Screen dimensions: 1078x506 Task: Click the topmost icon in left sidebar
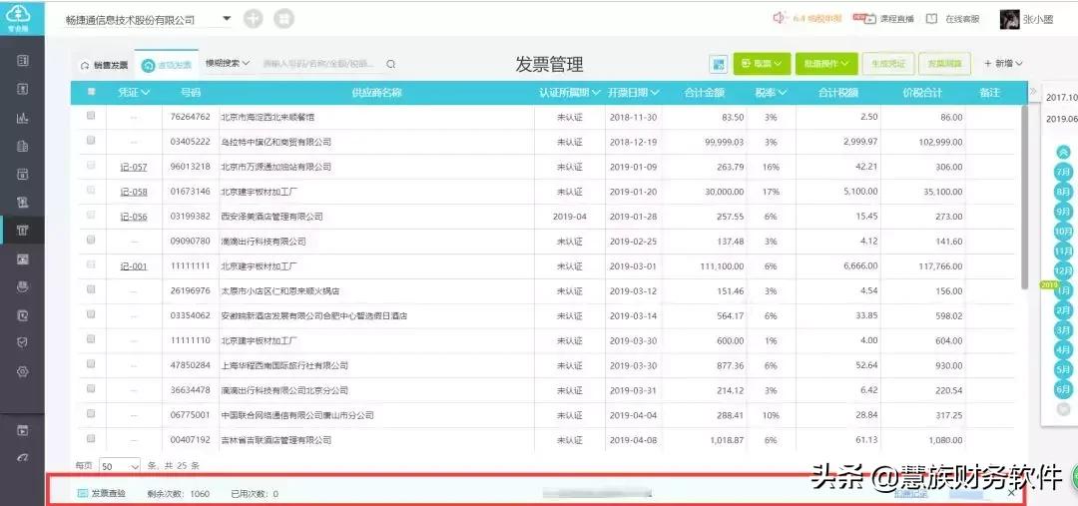point(22,61)
